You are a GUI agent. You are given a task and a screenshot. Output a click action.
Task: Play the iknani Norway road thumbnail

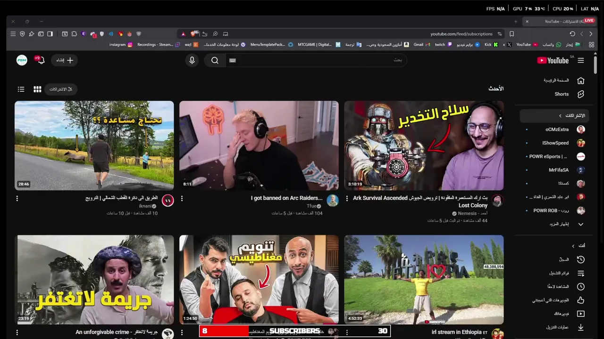(94, 145)
